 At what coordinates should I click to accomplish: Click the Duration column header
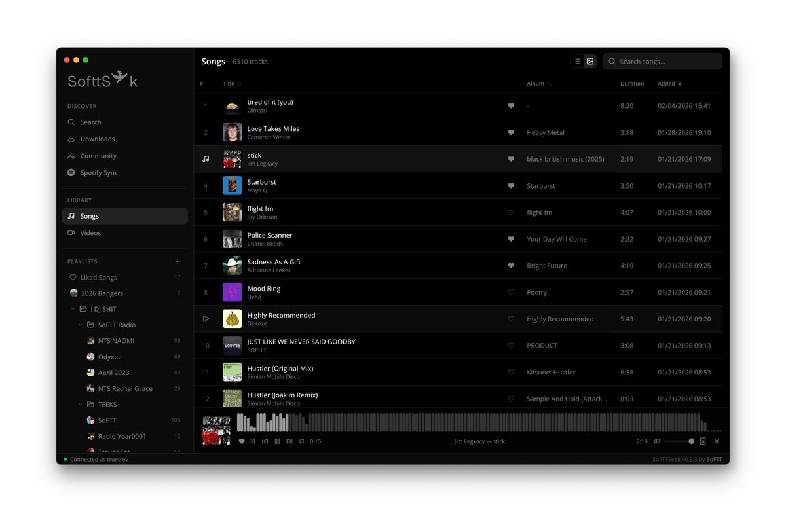tap(632, 84)
